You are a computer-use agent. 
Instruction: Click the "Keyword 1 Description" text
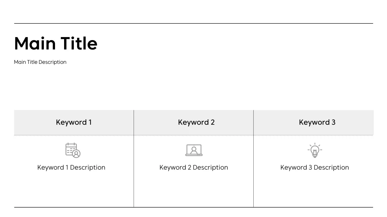pos(71,168)
